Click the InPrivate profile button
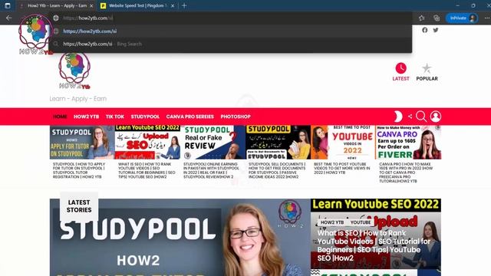This screenshot has height=276, width=491. tap(462, 18)
